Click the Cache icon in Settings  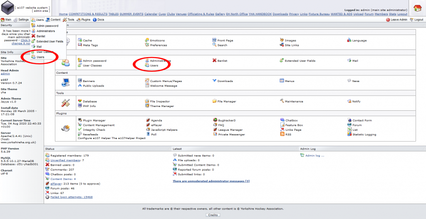click(79, 40)
